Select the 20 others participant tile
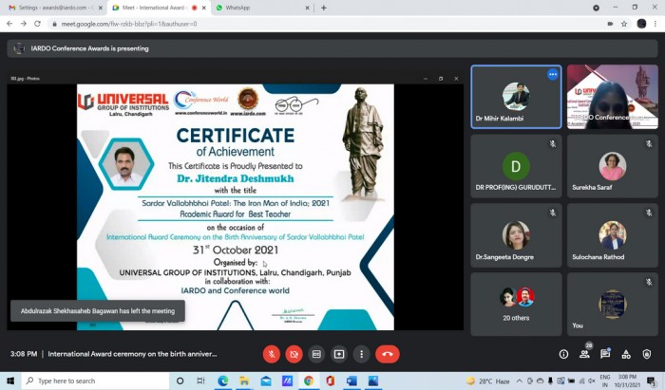 point(516,304)
